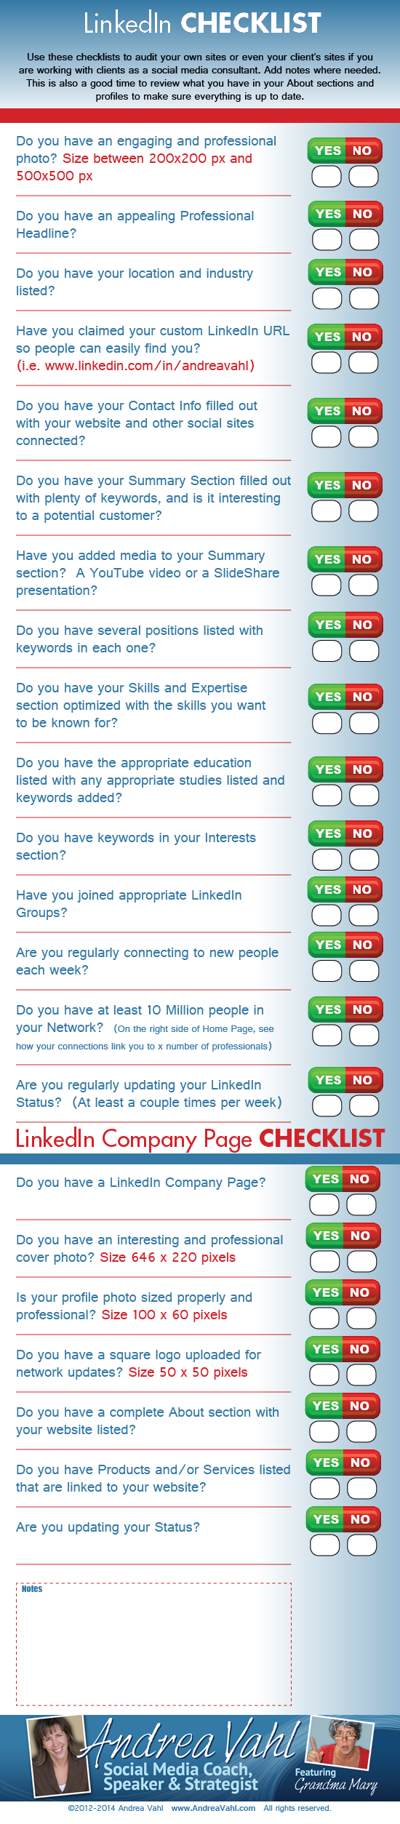Mark NO box for Summary Section keywords question
The image size is (400, 1824).
364,511
